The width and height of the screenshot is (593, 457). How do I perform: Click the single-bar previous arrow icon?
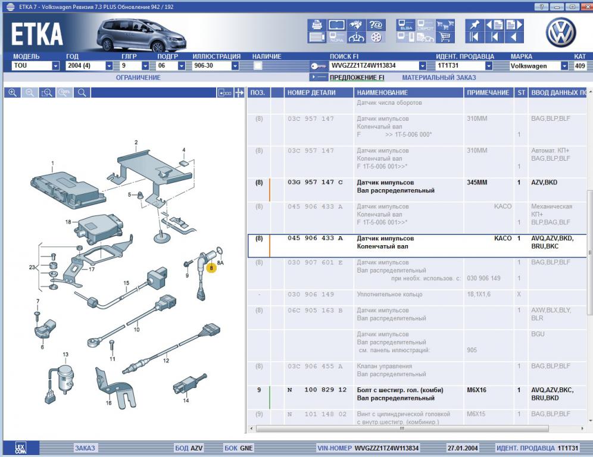click(494, 37)
